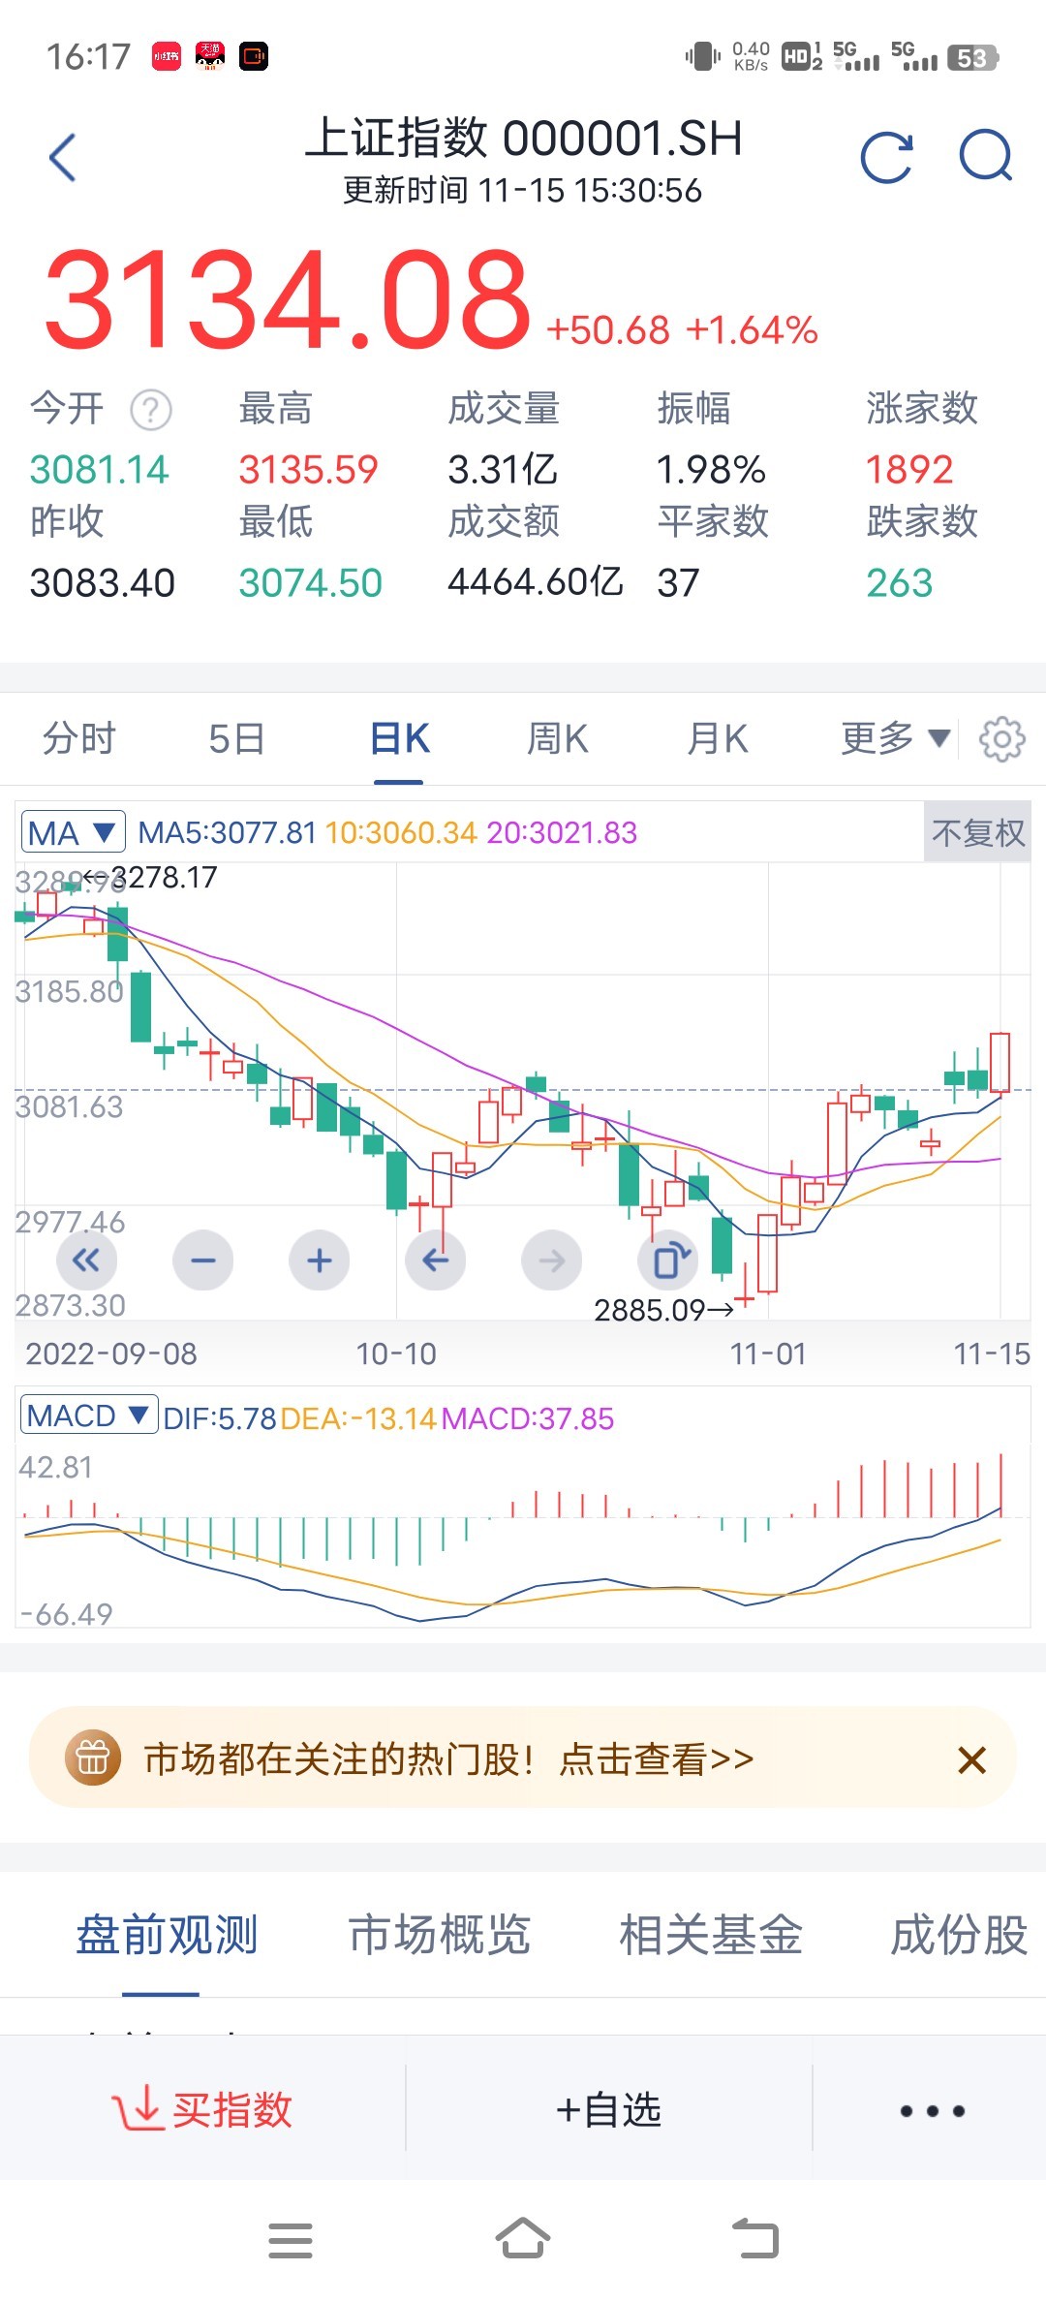1046x2302 pixels.
Task: Tap the help icon beside 今开
Action: pyautogui.click(x=151, y=410)
